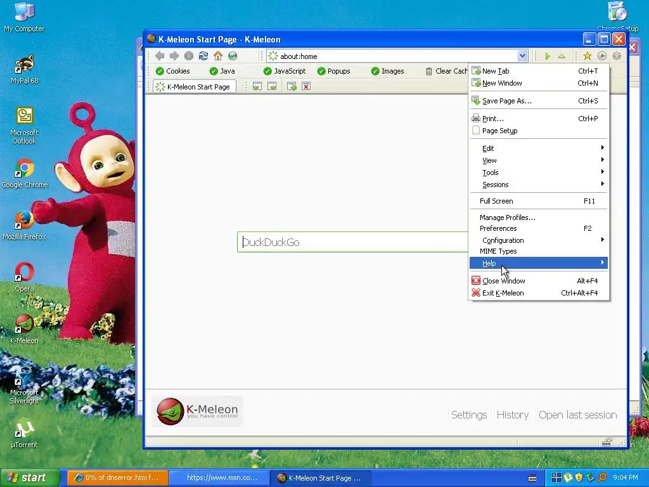Toggle Images loading setting
The width and height of the screenshot is (649, 487).
(x=387, y=71)
